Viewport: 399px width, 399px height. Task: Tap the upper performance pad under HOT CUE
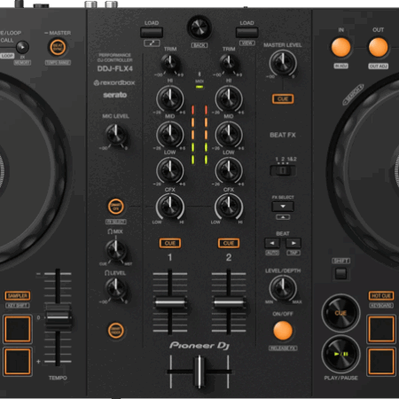click(x=381, y=329)
